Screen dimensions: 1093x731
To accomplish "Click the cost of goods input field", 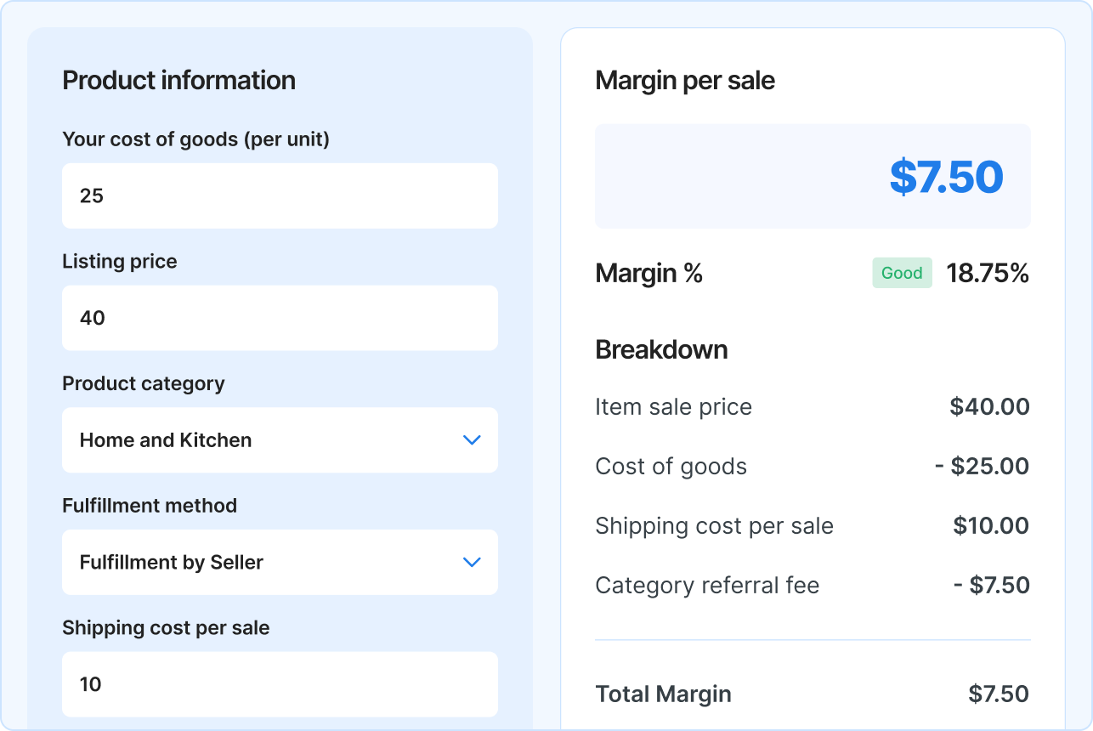I will click(x=280, y=195).
